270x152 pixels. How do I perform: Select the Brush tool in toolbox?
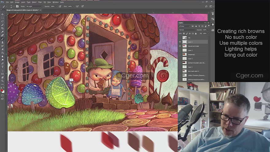(2, 39)
